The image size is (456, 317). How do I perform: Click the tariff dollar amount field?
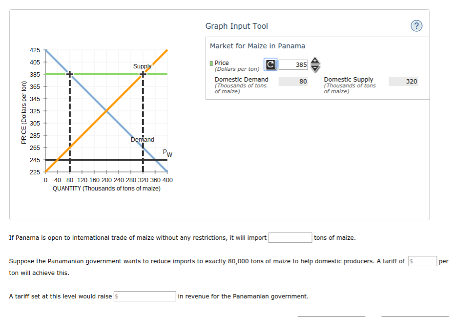[423, 261]
